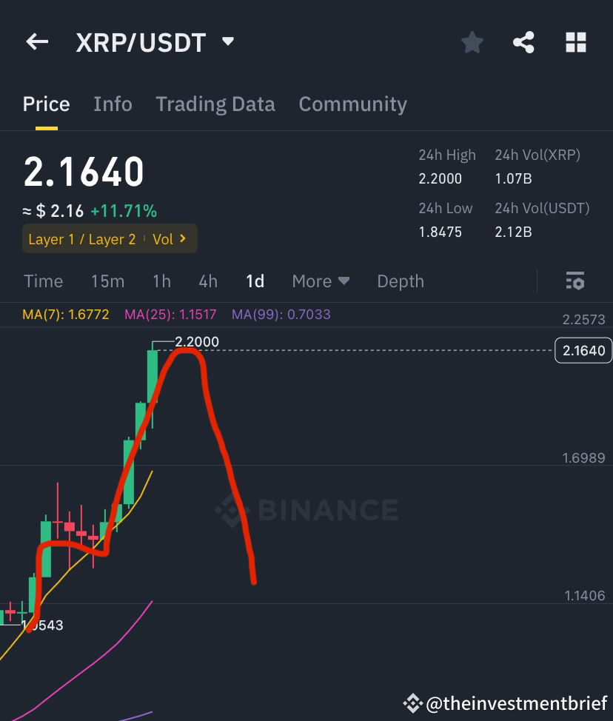The height and width of the screenshot is (721, 613).
Task: Open the share options icon
Action: coord(523,42)
